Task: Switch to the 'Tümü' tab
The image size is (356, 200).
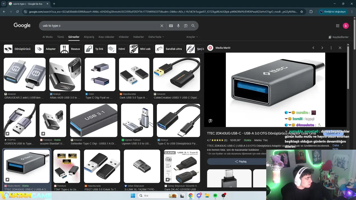Action: [60, 37]
